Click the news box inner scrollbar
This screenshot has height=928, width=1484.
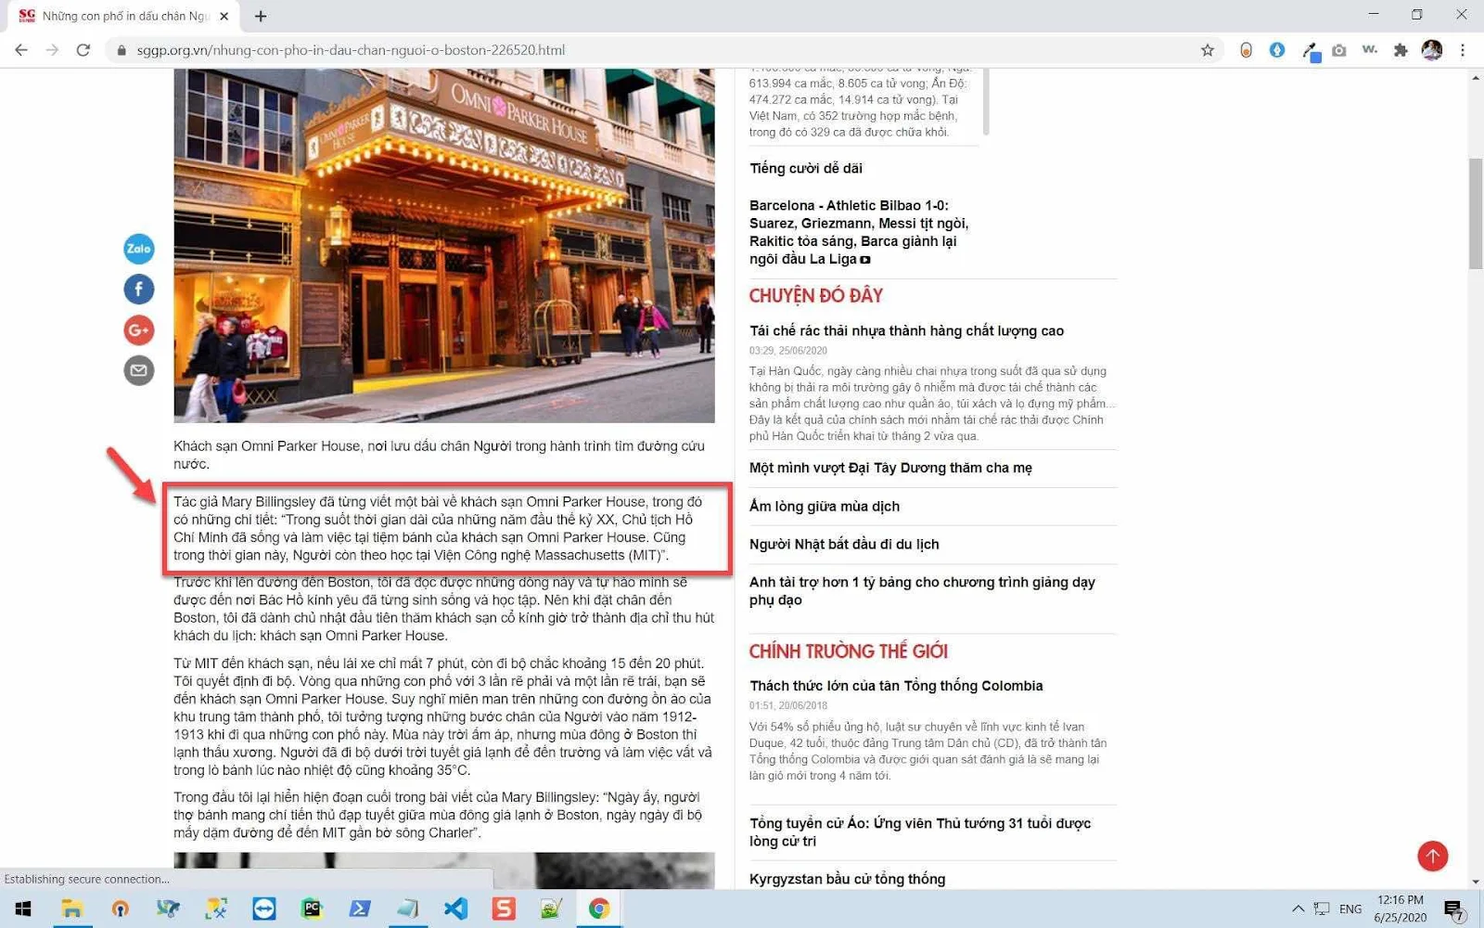985,102
